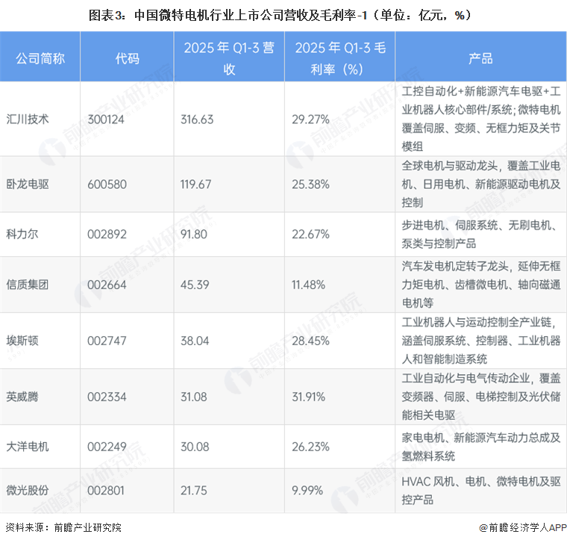567x543 pixels.
Task: Click gross margin 29.27%
Action: 310,119
